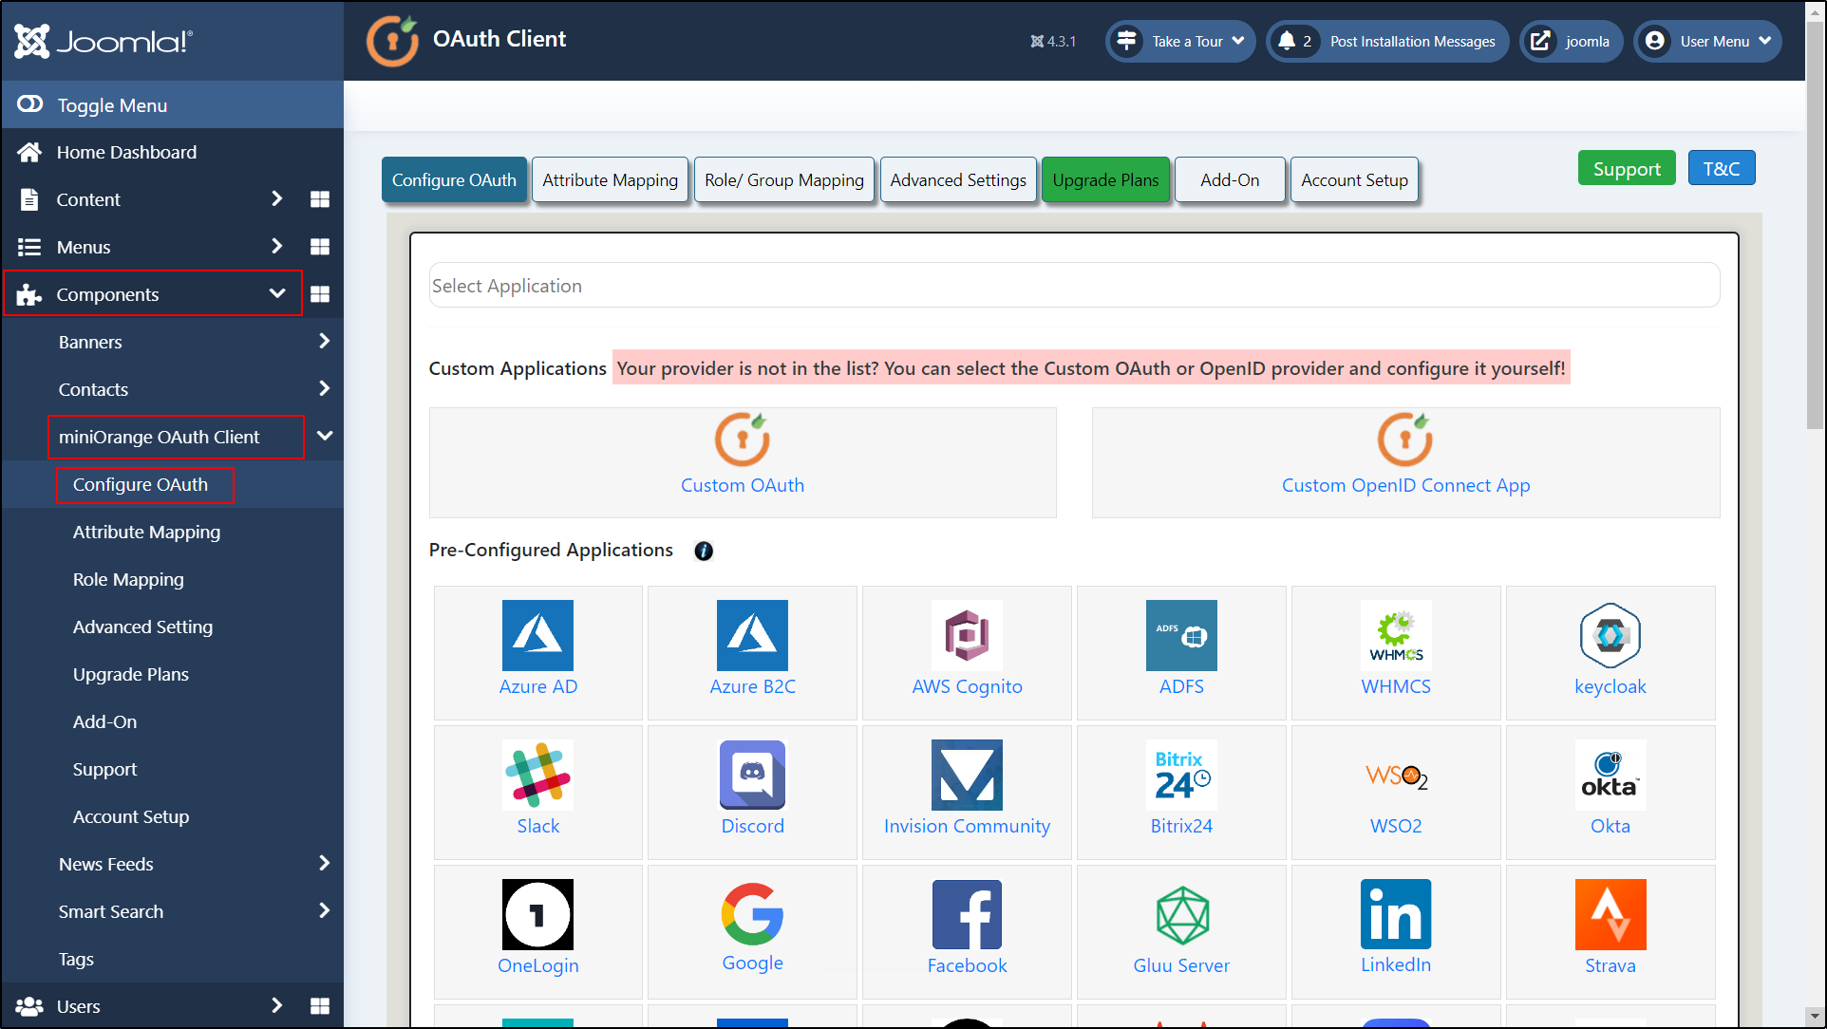Open Advanced Setting in the sidebar

(x=142, y=627)
